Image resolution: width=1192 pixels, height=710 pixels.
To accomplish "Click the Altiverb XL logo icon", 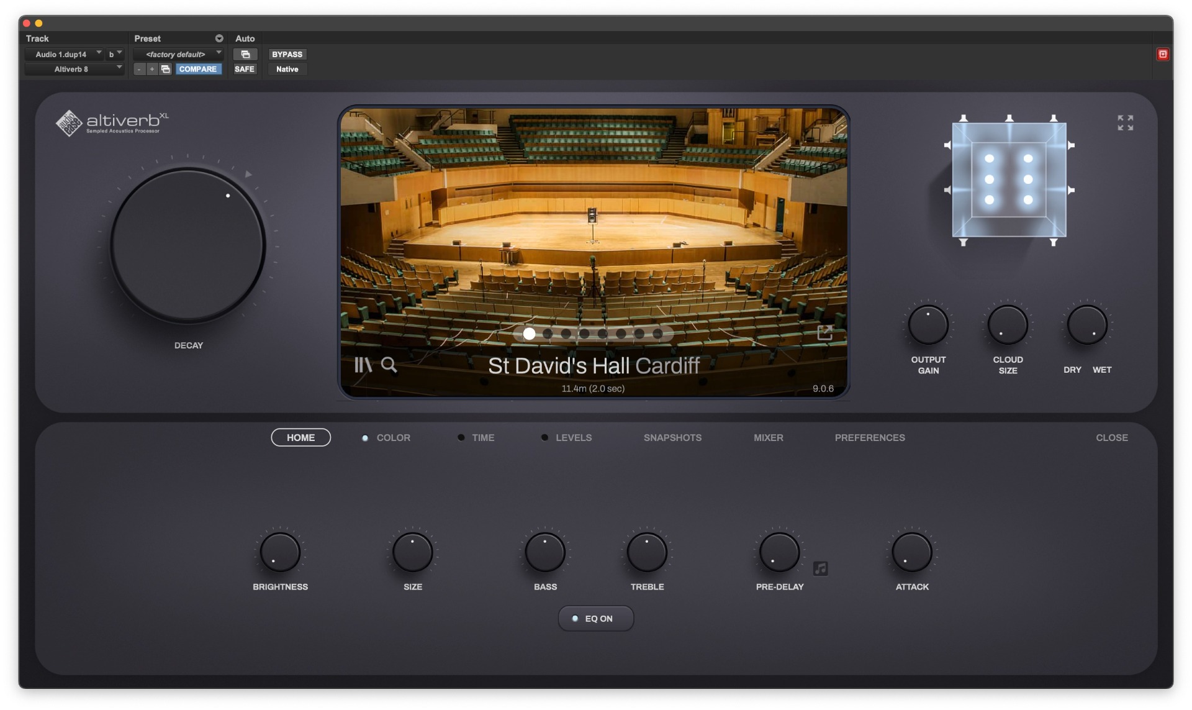I will 66,124.
